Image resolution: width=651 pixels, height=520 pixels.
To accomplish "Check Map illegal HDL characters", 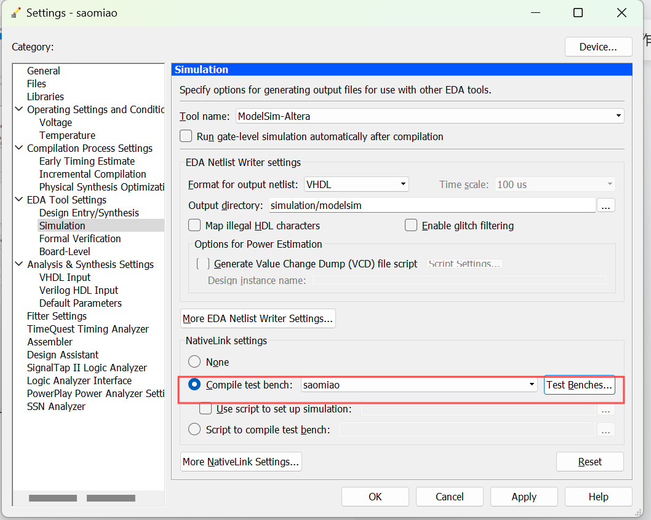I will click(194, 225).
